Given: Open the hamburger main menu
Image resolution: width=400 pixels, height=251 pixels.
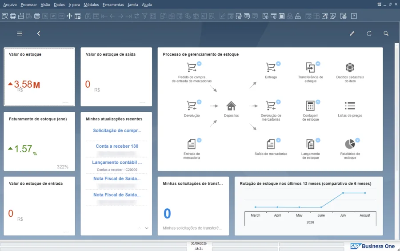Looking at the screenshot, I should click(x=20, y=33).
